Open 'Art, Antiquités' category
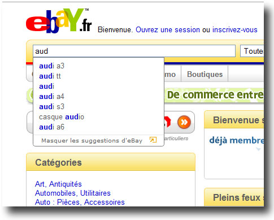The image size is (274, 220). tap(58, 184)
